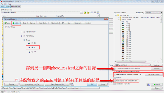Switch to the Watermark tab
Screen dimensions: 164x93
78,23
